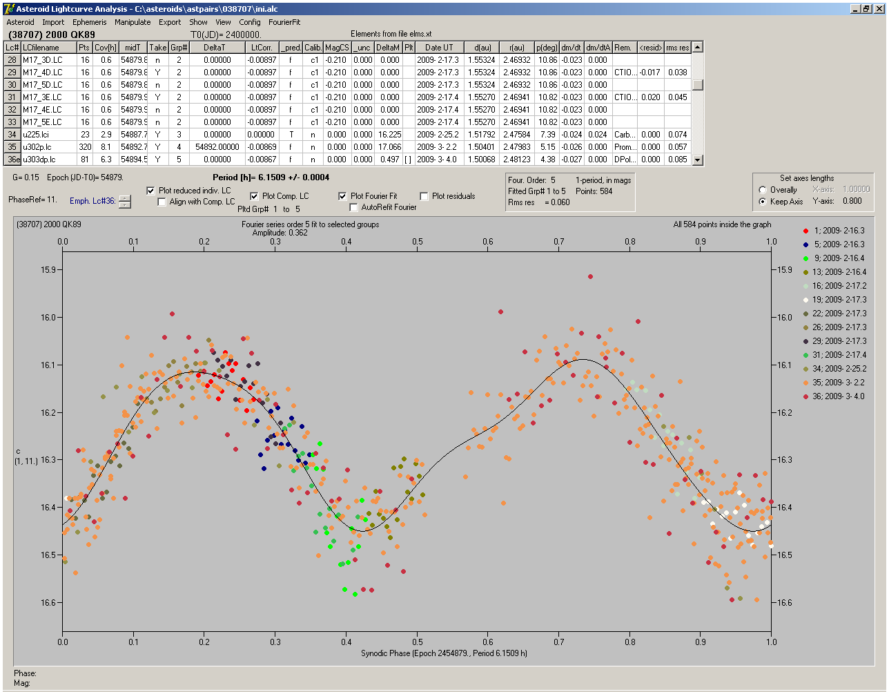The image size is (889, 692).
Task: Click the u302p.lc filename cell
Action: pyautogui.click(x=48, y=147)
